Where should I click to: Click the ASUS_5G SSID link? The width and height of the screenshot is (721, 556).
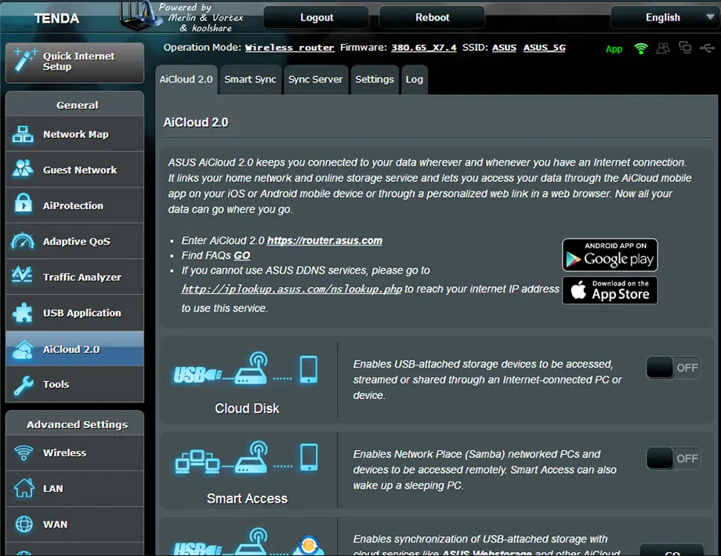tap(545, 47)
